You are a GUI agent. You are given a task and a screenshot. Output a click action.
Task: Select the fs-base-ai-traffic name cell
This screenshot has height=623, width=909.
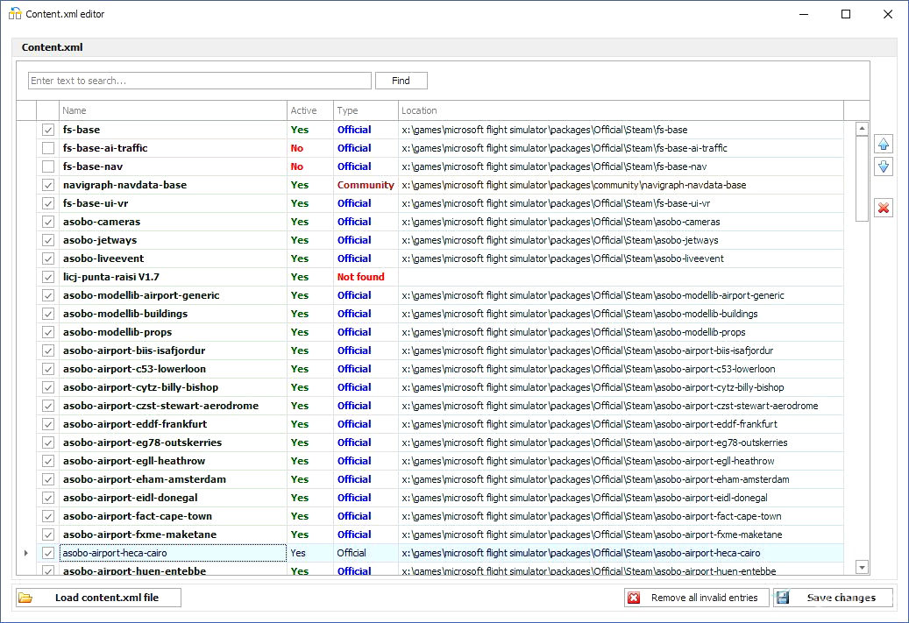coord(173,148)
